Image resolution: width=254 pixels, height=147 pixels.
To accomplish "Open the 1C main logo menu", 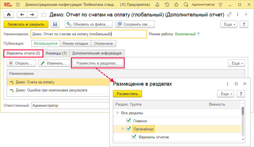I will 8,4.
